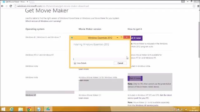
Task: Click the top purple 'Get it now' button
Action: click(136, 38)
